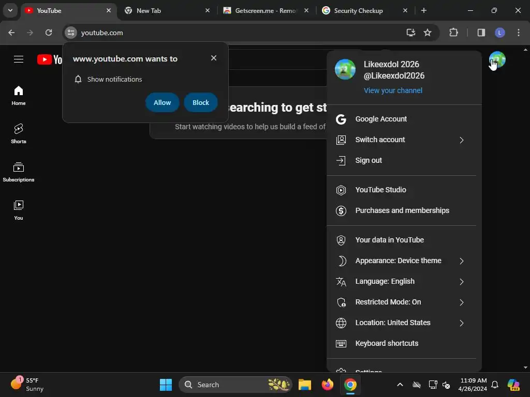Open Copilot from taskbar
Viewport: 530px width, 397px height.
tap(513, 385)
